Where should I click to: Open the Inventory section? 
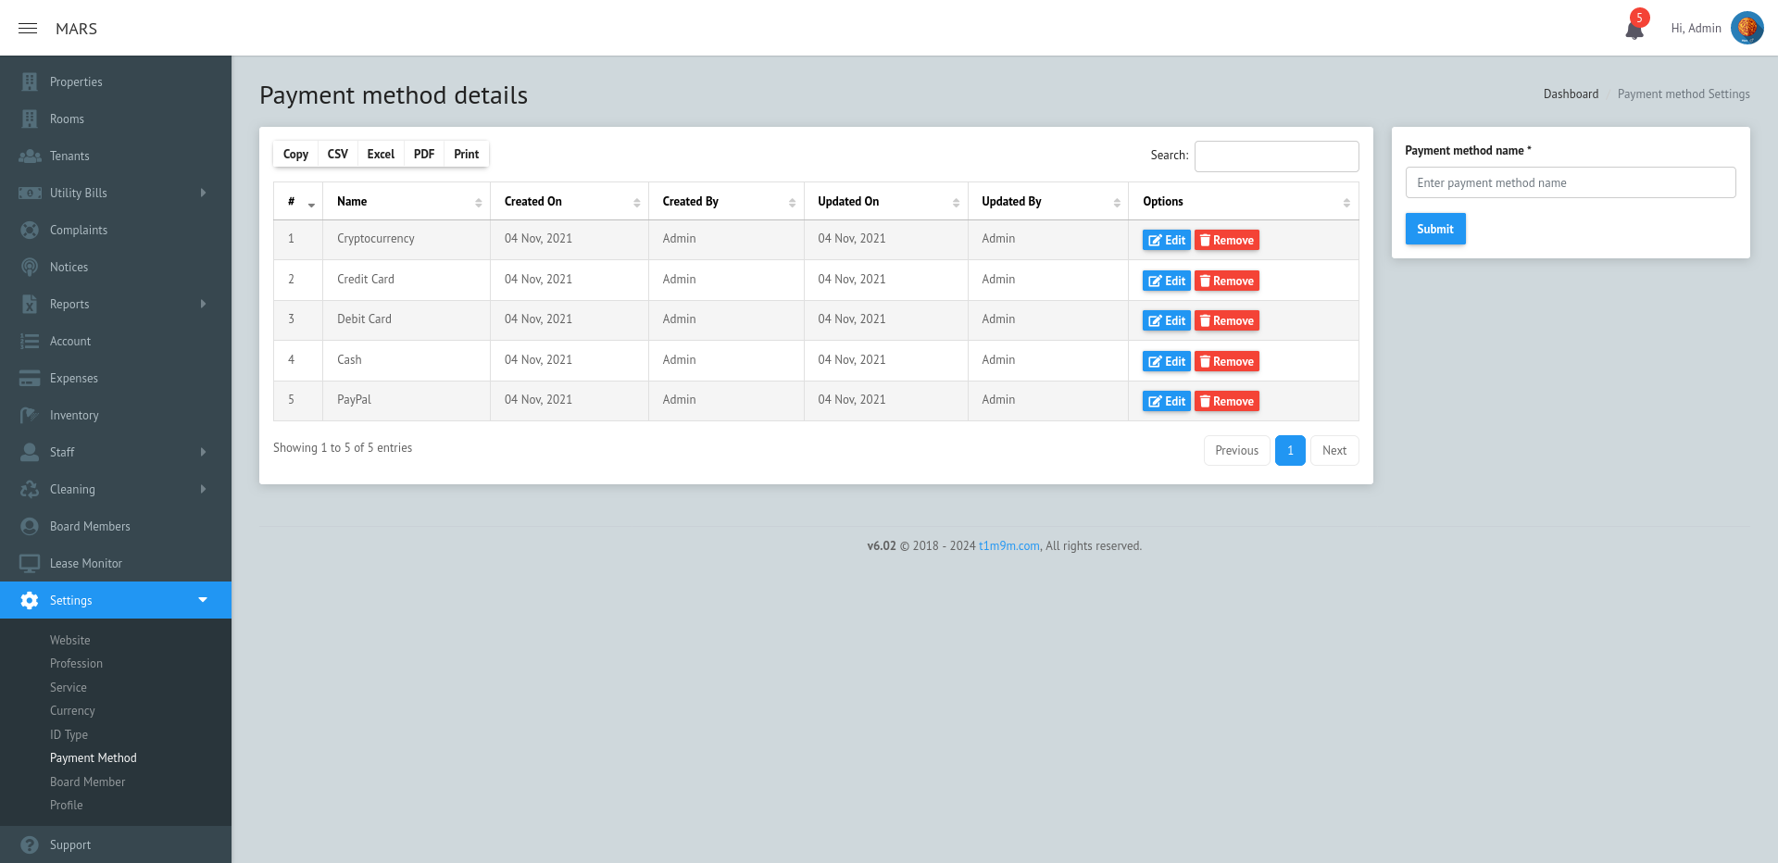tap(74, 415)
